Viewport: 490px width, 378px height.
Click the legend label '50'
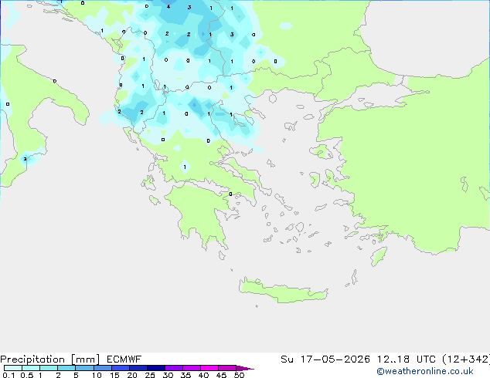pos(240,375)
